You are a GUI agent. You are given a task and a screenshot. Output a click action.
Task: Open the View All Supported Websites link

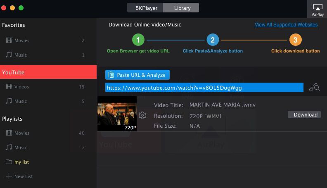coord(286,25)
